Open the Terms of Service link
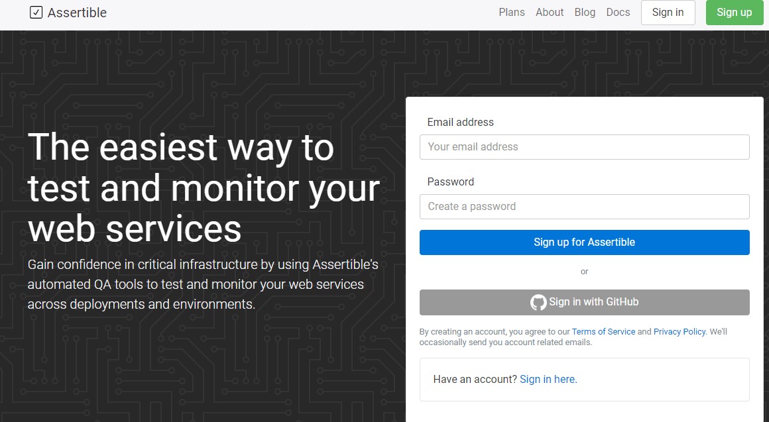Image resolution: width=769 pixels, height=422 pixels. (603, 331)
